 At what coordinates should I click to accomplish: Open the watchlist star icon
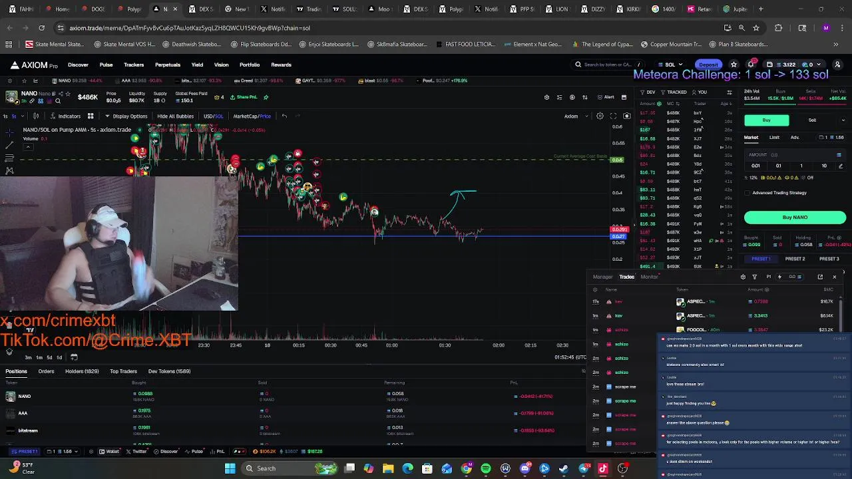[x=734, y=65]
